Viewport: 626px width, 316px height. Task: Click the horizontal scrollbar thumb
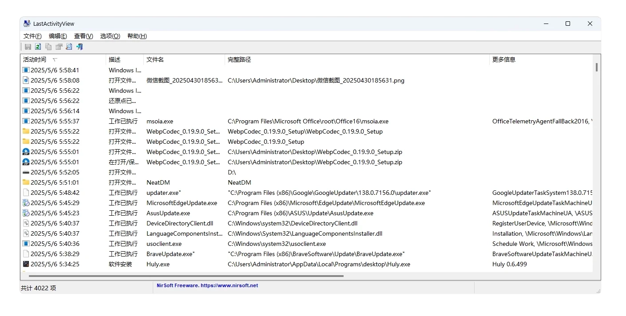[186, 276]
